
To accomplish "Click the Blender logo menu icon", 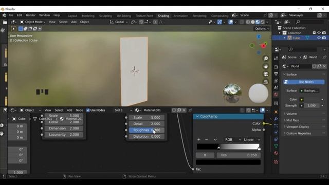I will click(4, 15).
